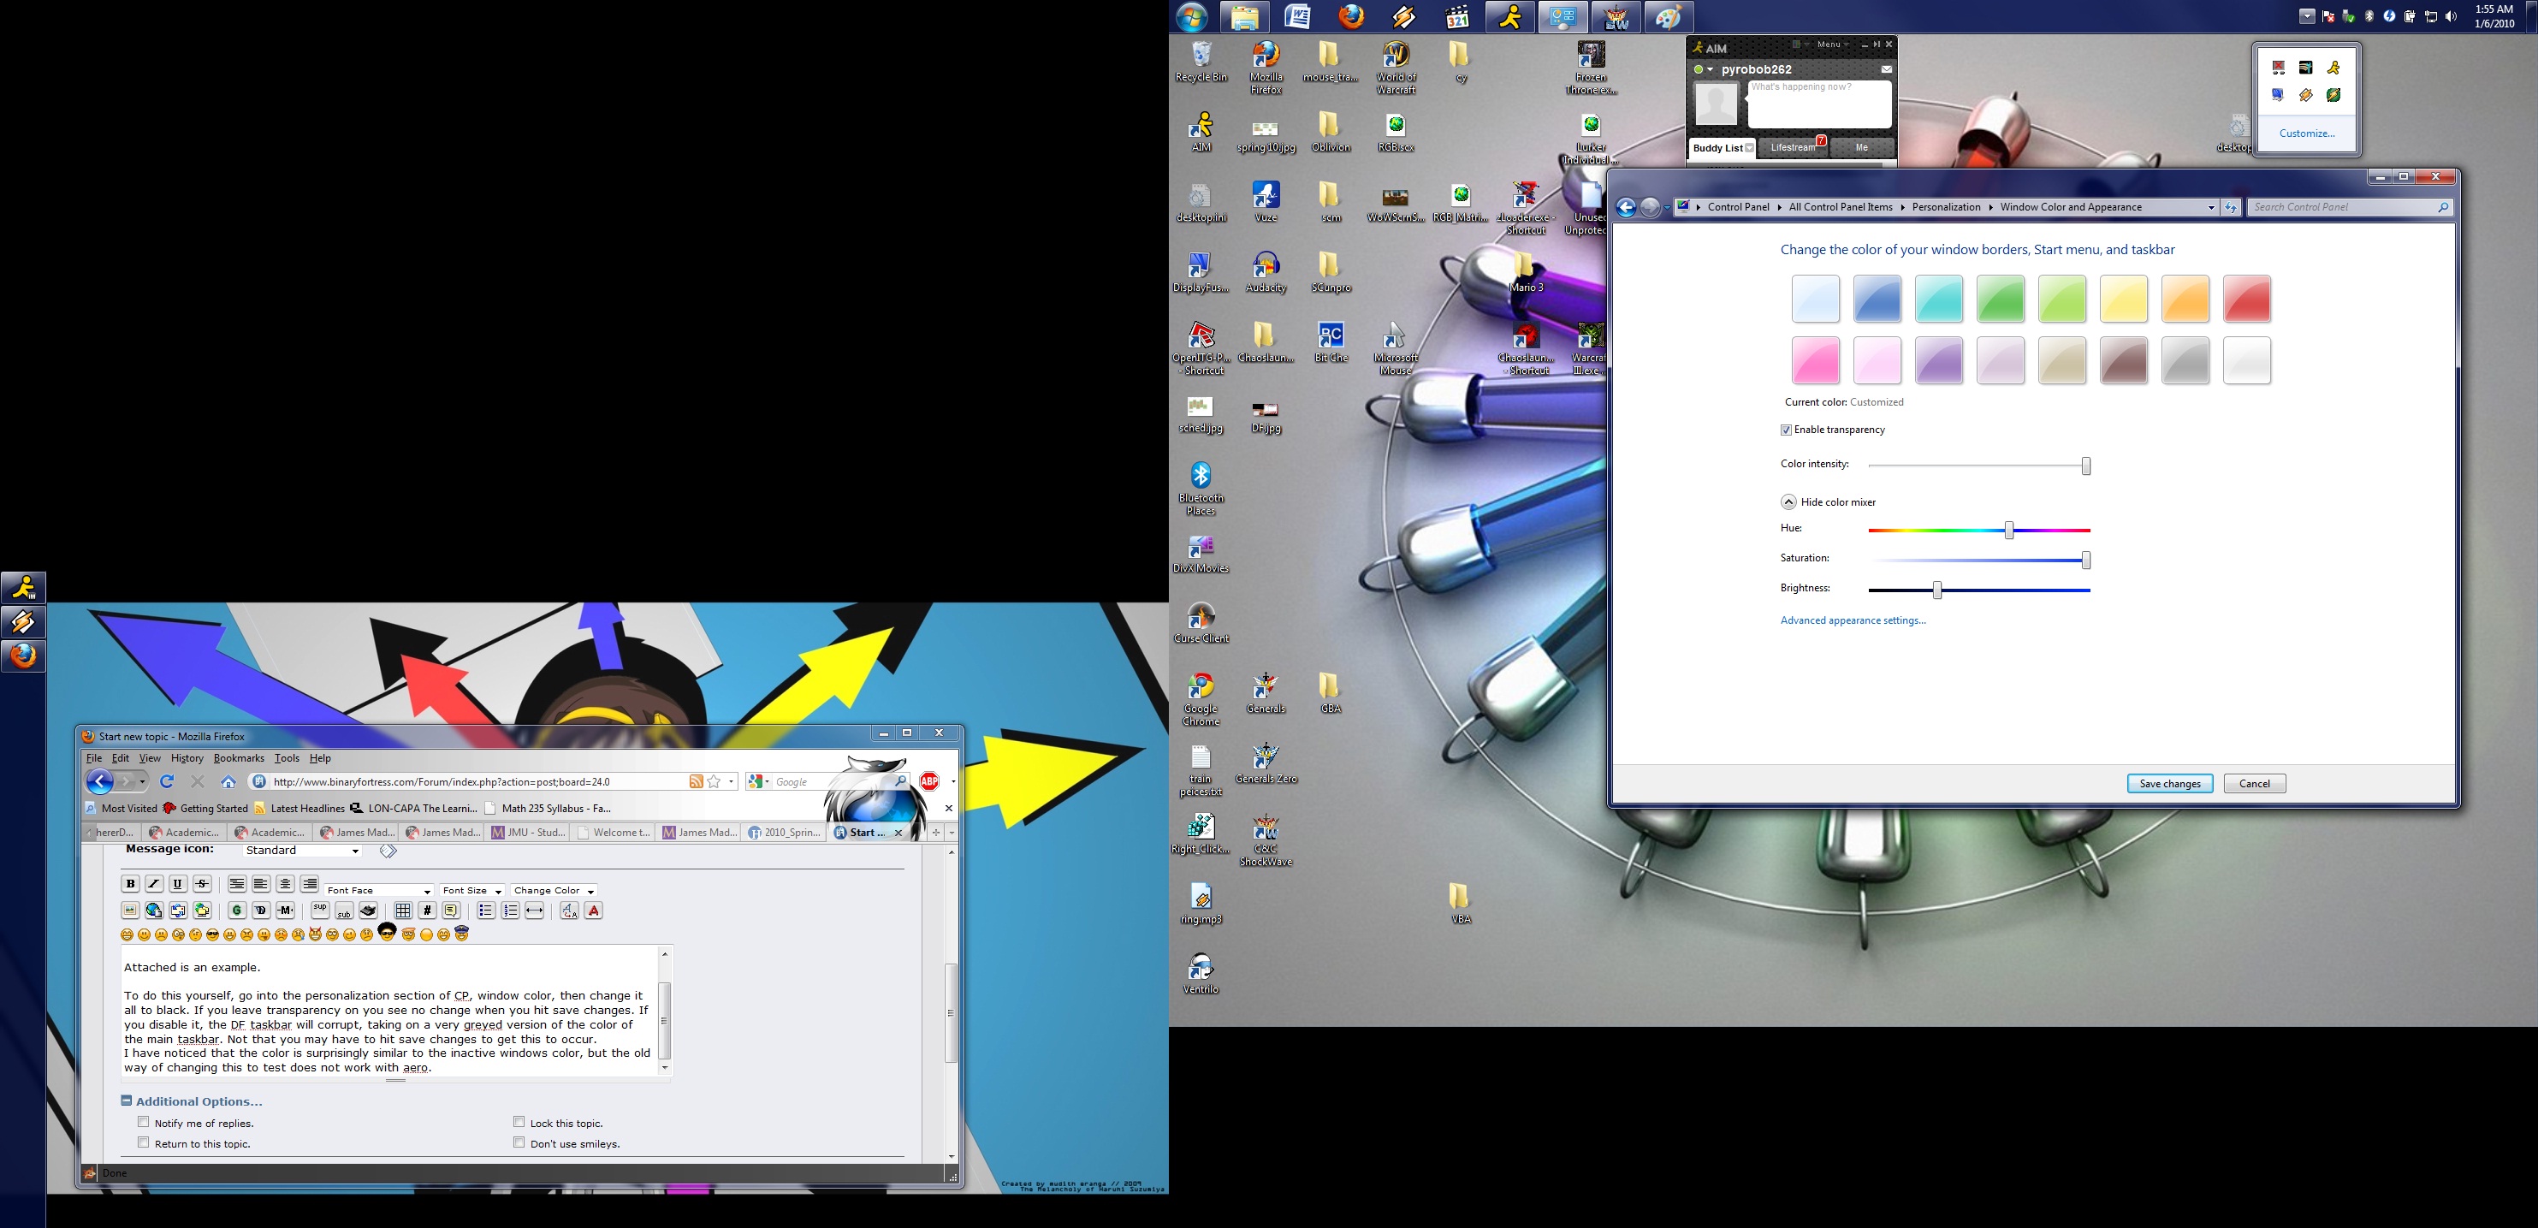This screenshot has width=2538, height=1228.
Task: Click Save changes button
Action: click(x=2168, y=784)
